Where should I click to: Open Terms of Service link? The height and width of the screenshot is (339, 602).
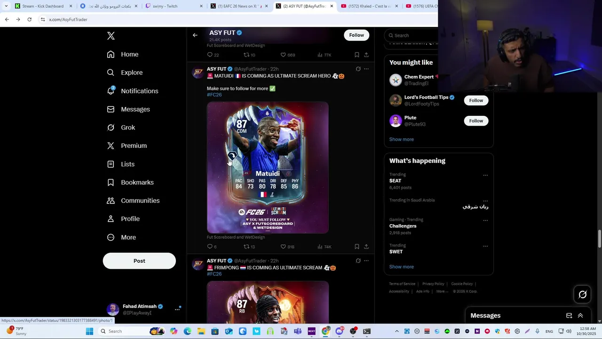402,284
